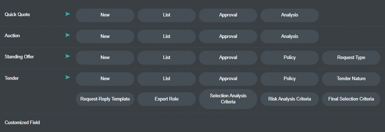Open Approval in the Standing Offer row
This screenshot has width=385, height=132.
(228, 58)
